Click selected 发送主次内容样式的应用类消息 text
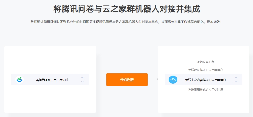253x117 pixels. 206,80
